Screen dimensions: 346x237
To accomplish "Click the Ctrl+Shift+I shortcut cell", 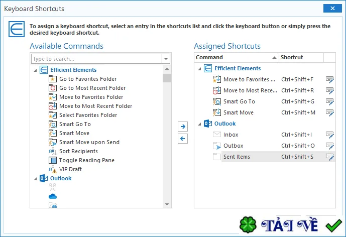I will click(296, 135).
